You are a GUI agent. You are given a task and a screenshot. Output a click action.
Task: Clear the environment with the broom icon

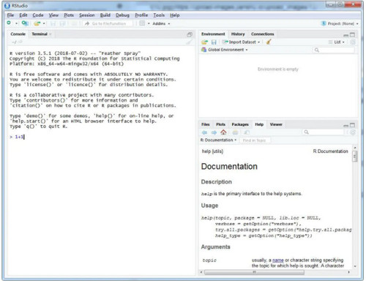[x=269, y=42]
